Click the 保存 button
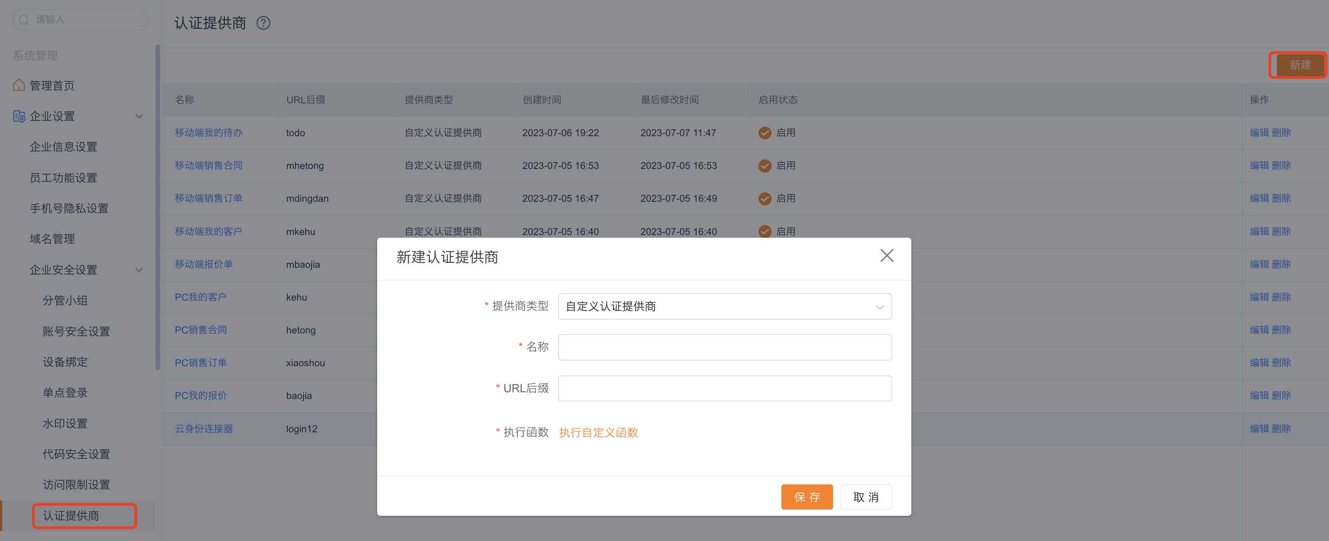1329x541 pixels. [807, 497]
